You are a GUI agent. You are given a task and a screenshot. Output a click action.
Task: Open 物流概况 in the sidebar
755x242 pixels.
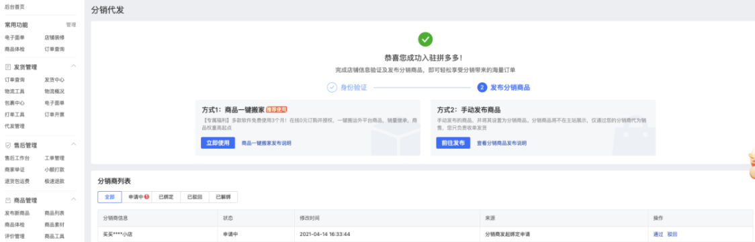click(54, 91)
